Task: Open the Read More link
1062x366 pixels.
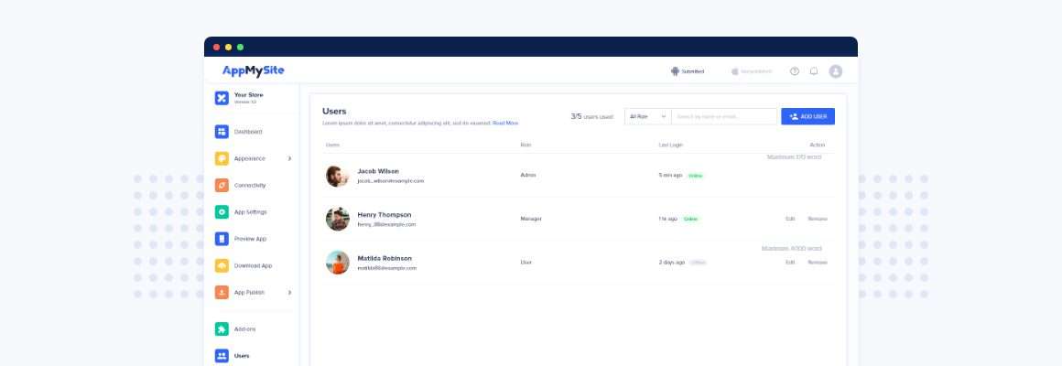Action: tap(505, 124)
